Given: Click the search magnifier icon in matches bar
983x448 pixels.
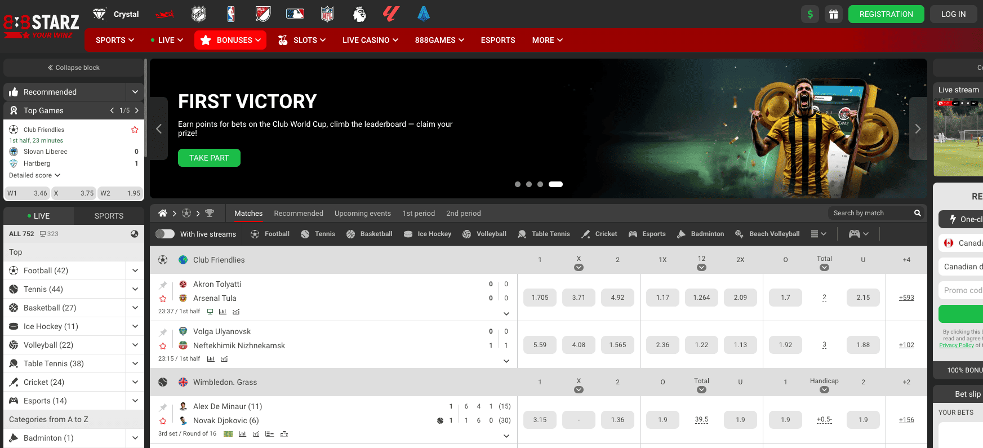Looking at the screenshot, I should click(917, 213).
